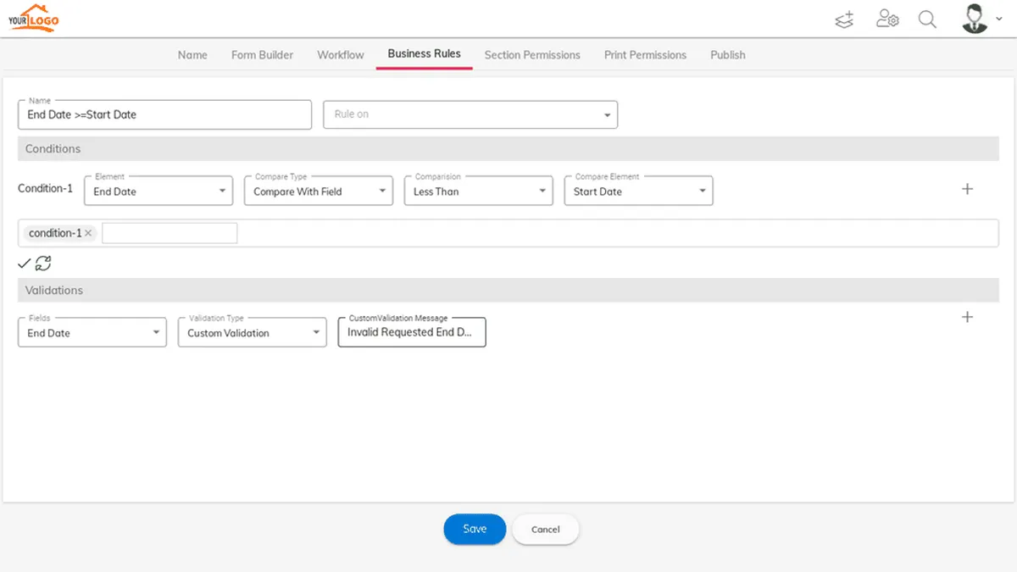Go to the Workflow tab
The height and width of the screenshot is (572, 1017).
click(341, 55)
